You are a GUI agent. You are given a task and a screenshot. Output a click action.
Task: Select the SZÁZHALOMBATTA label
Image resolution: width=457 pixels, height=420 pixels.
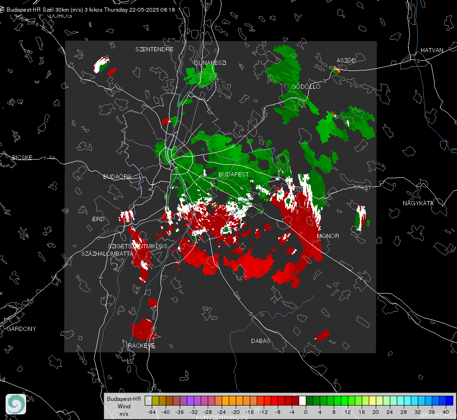[107, 254]
